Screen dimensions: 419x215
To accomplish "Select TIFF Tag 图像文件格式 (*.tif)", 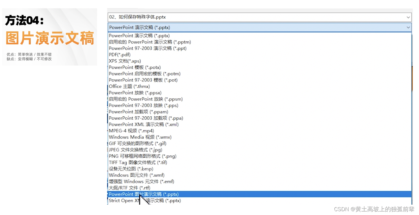I will coord(260,162).
